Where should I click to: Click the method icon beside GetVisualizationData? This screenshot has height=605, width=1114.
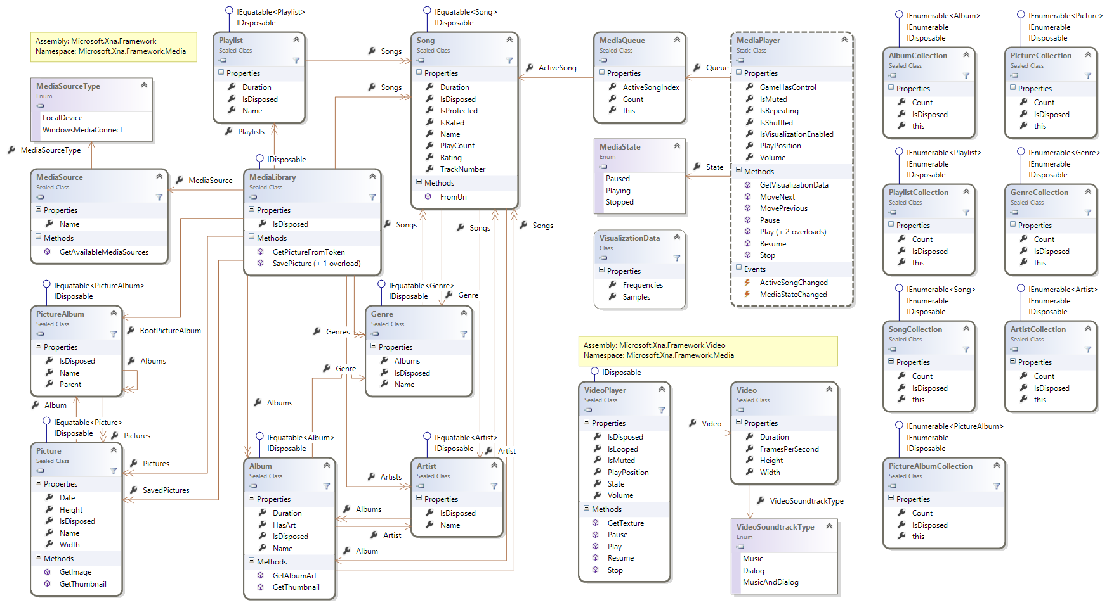pyautogui.click(x=748, y=185)
